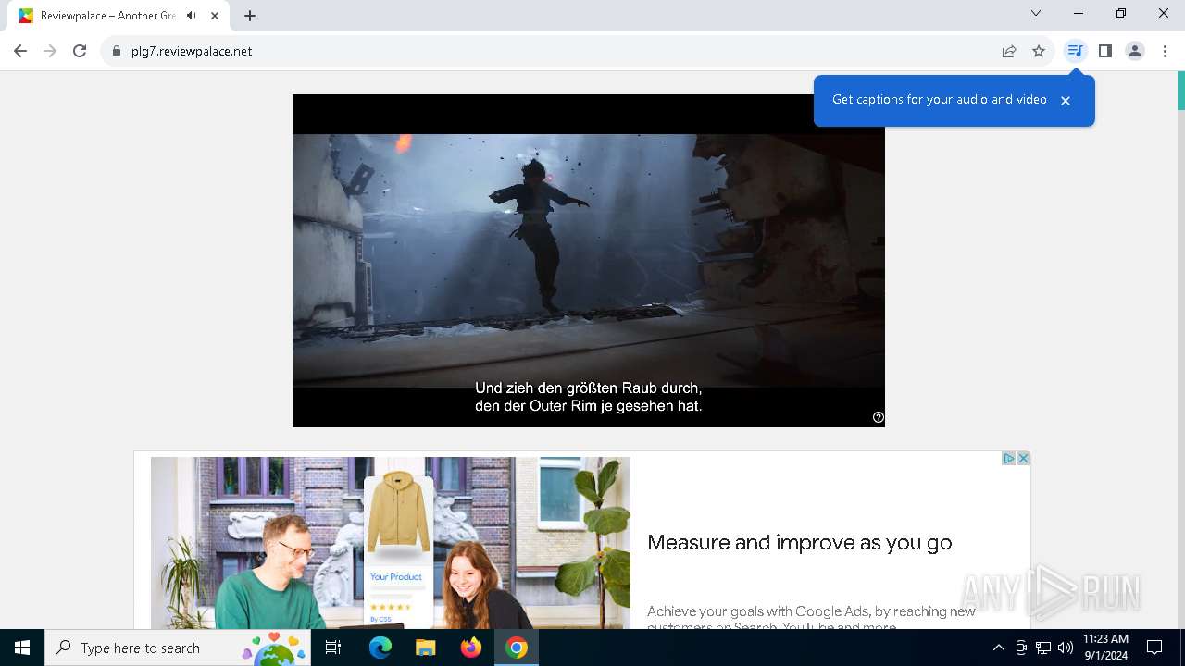Open Chrome's three-dot menu
Screen dimensions: 1185x666
[x=1165, y=51]
